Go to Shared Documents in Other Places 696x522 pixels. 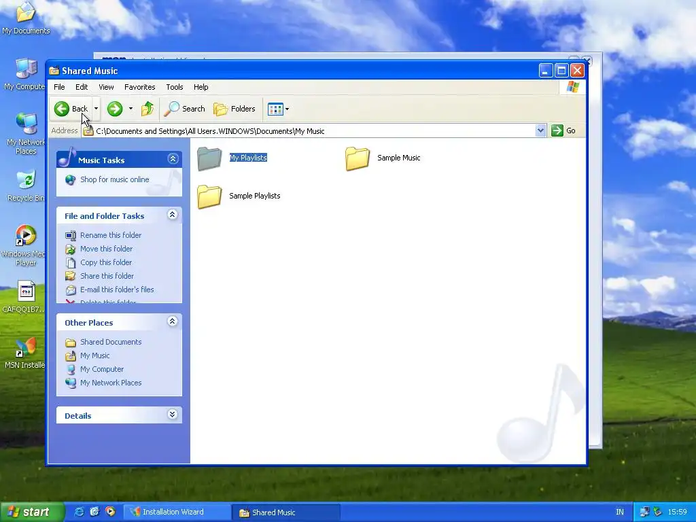click(111, 342)
